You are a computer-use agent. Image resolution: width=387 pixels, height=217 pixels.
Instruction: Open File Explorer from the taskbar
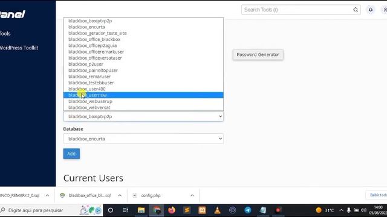[141, 210]
